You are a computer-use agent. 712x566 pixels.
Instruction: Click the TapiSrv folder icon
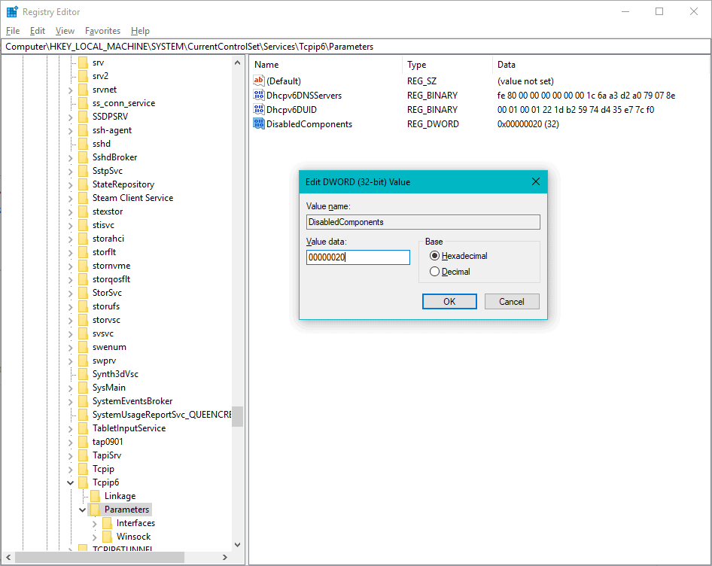tap(83, 455)
